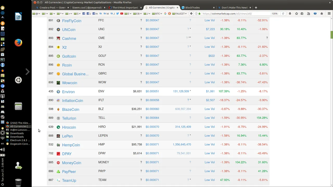Focus the coinmarketcap URL address field
The image size is (333, 187).
click(235, 14)
